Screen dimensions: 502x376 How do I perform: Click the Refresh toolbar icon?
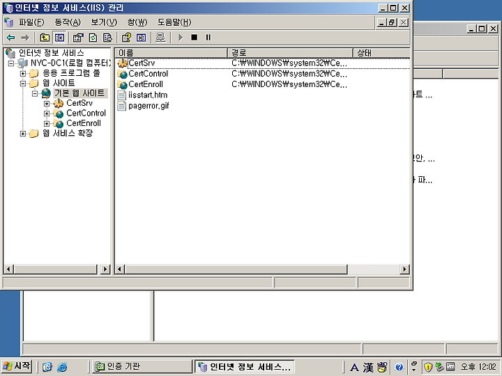(x=93, y=38)
